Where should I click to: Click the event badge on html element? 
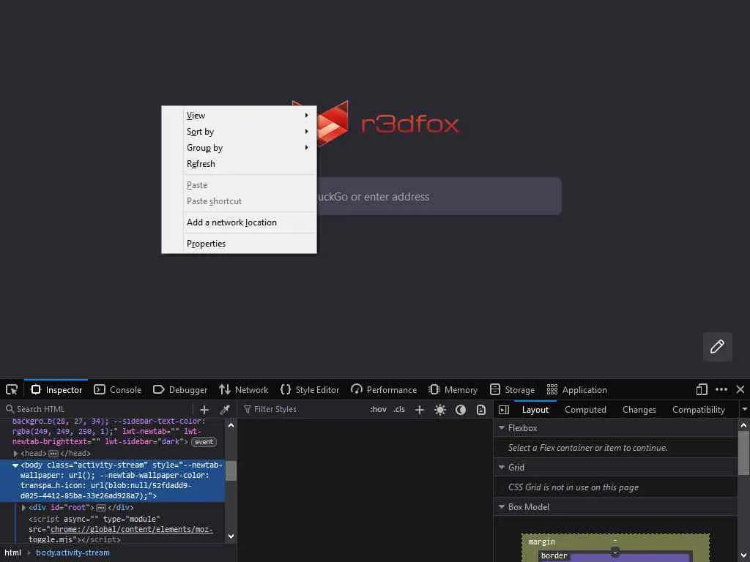pos(204,442)
